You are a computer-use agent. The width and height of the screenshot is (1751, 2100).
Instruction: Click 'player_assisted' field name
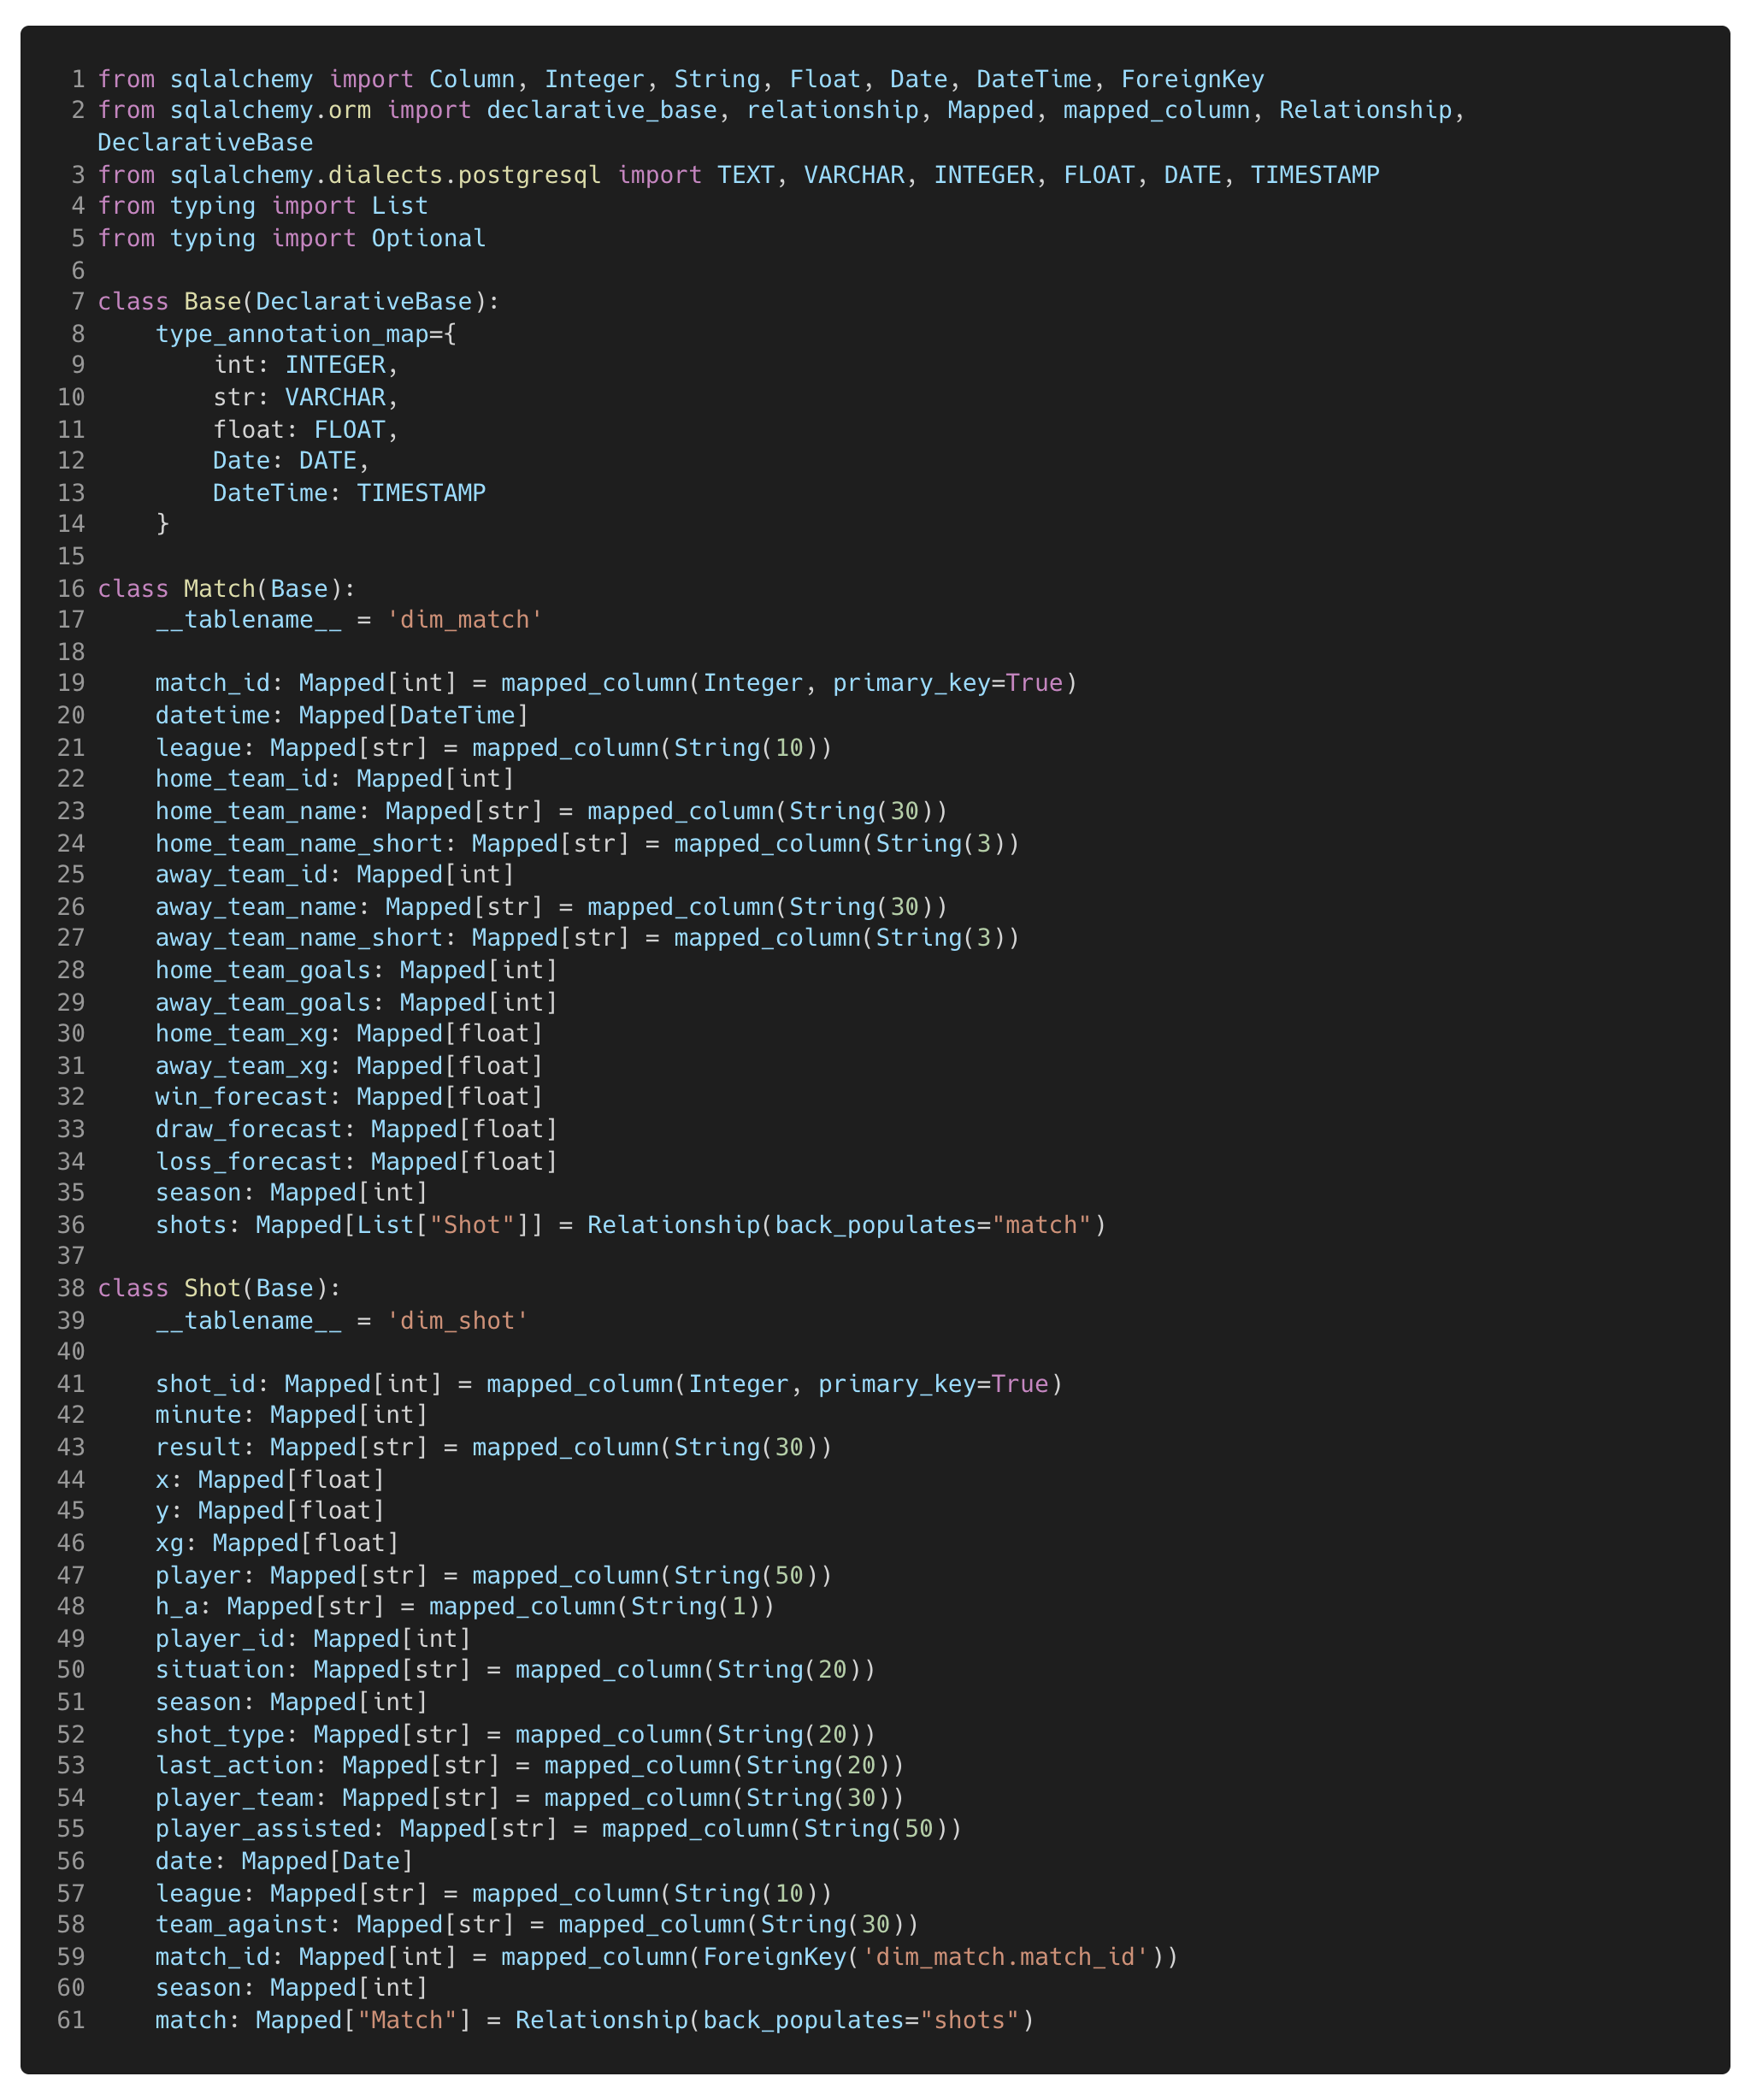pos(263,1829)
